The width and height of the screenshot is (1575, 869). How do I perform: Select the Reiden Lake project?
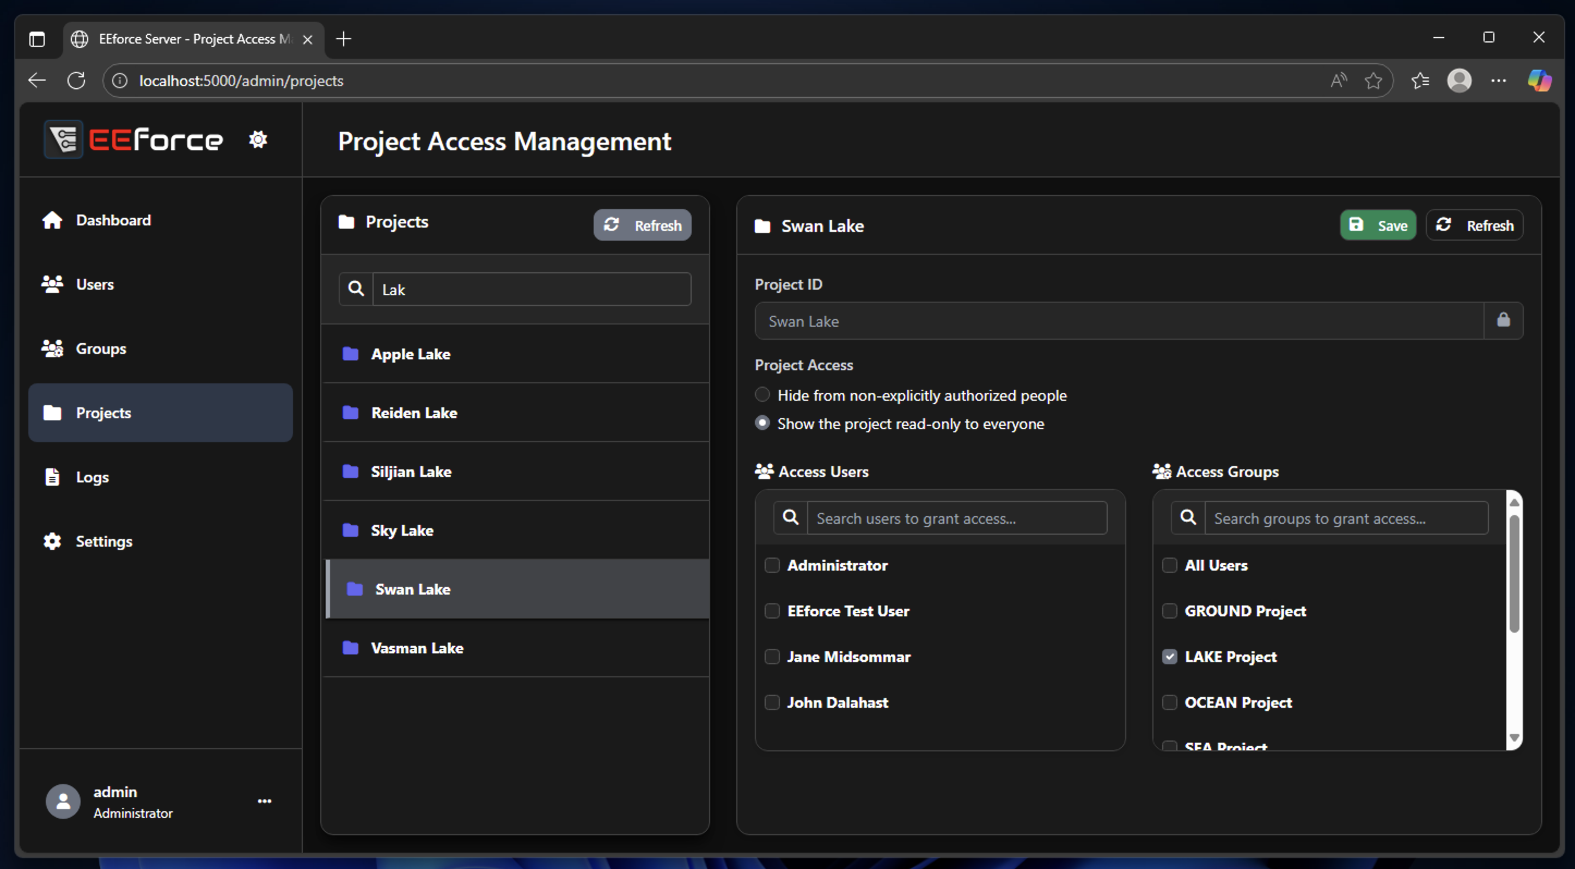click(x=515, y=413)
